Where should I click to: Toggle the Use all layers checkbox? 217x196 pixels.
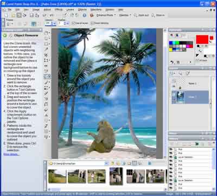coord(73,23)
